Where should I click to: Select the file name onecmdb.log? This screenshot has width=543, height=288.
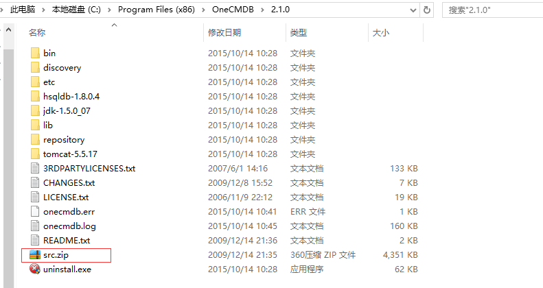pyautogui.click(x=69, y=226)
